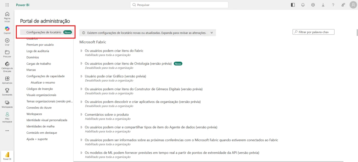This screenshot has height=162, width=358.
Task: Click the Novo badge beside Ontologia setting
Action: [x=178, y=64]
